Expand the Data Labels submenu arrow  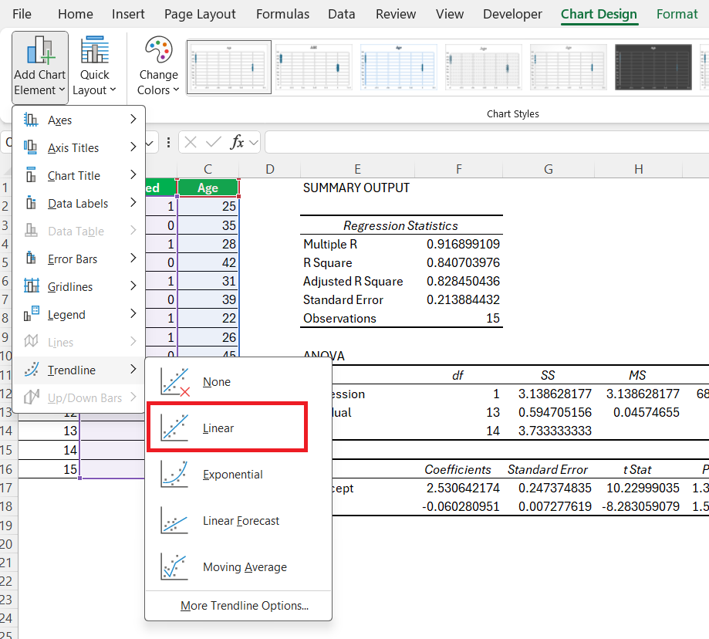point(133,202)
